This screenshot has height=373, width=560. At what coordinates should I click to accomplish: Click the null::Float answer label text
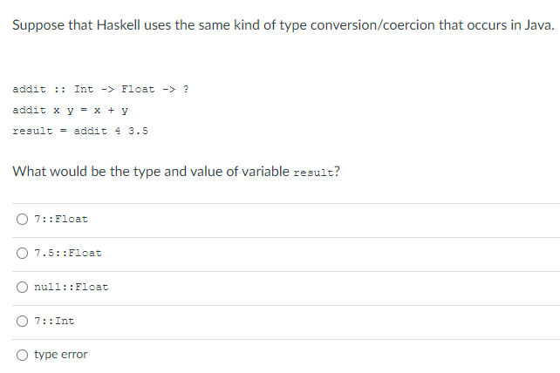pyautogui.click(x=71, y=287)
